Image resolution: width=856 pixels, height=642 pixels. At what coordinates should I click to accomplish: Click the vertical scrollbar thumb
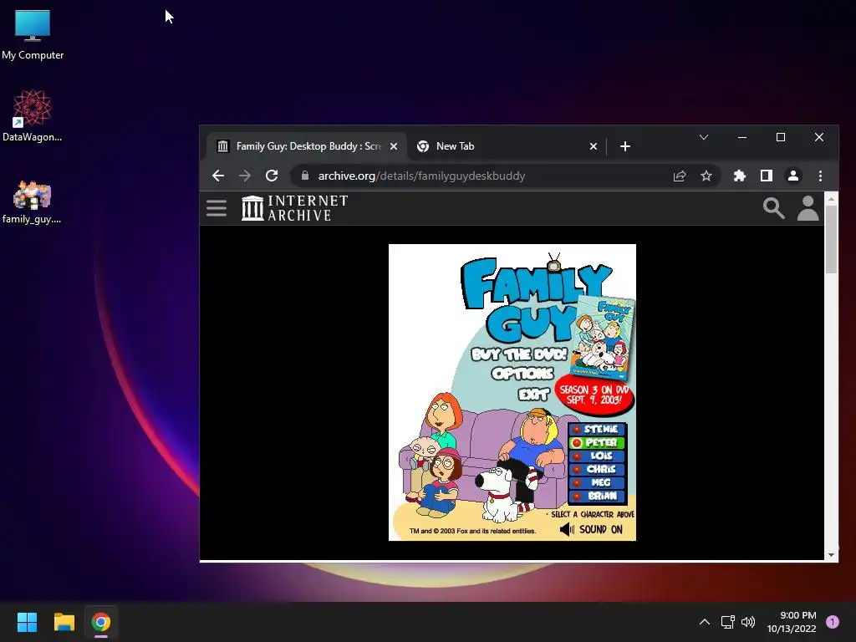[831, 240]
